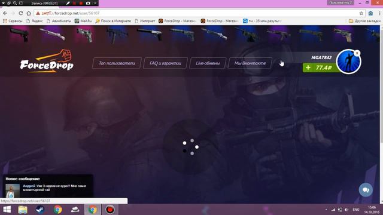Open the Яндекс bookmark
383x215 pixels.
tap(35, 21)
